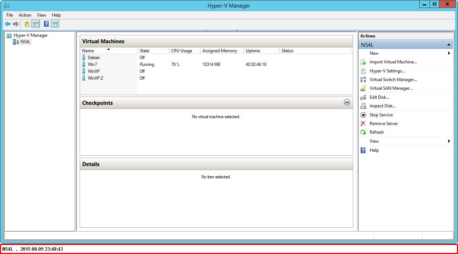The image size is (458, 254).
Task: Open the File menu
Action: [x=10, y=15]
